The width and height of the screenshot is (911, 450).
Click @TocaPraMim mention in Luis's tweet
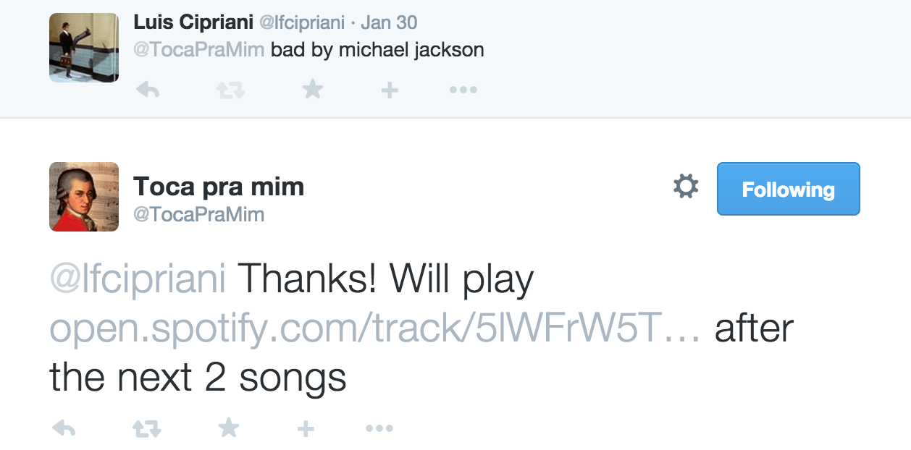pyautogui.click(x=199, y=50)
